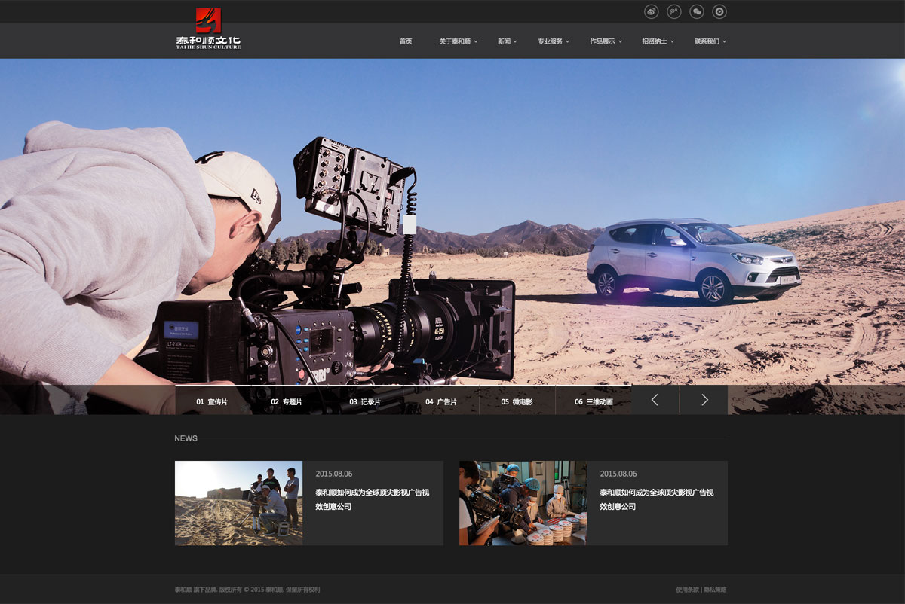Viewport: 905px width, 604px height.
Task: Select the 01 宣传片 category tab
Action: click(212, 402)
